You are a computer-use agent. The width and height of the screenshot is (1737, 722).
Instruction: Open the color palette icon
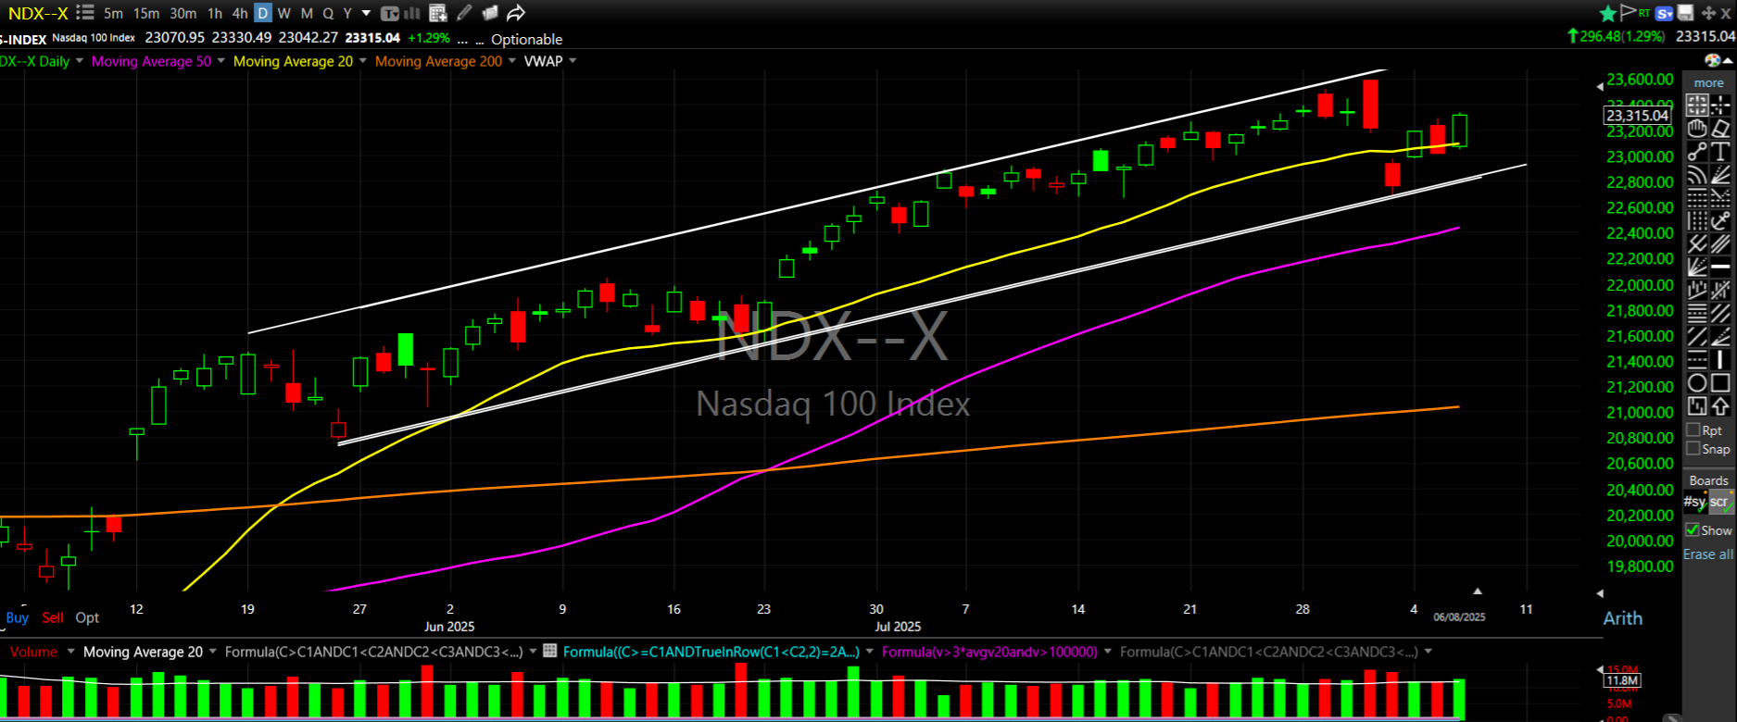tap(1712, 61)
